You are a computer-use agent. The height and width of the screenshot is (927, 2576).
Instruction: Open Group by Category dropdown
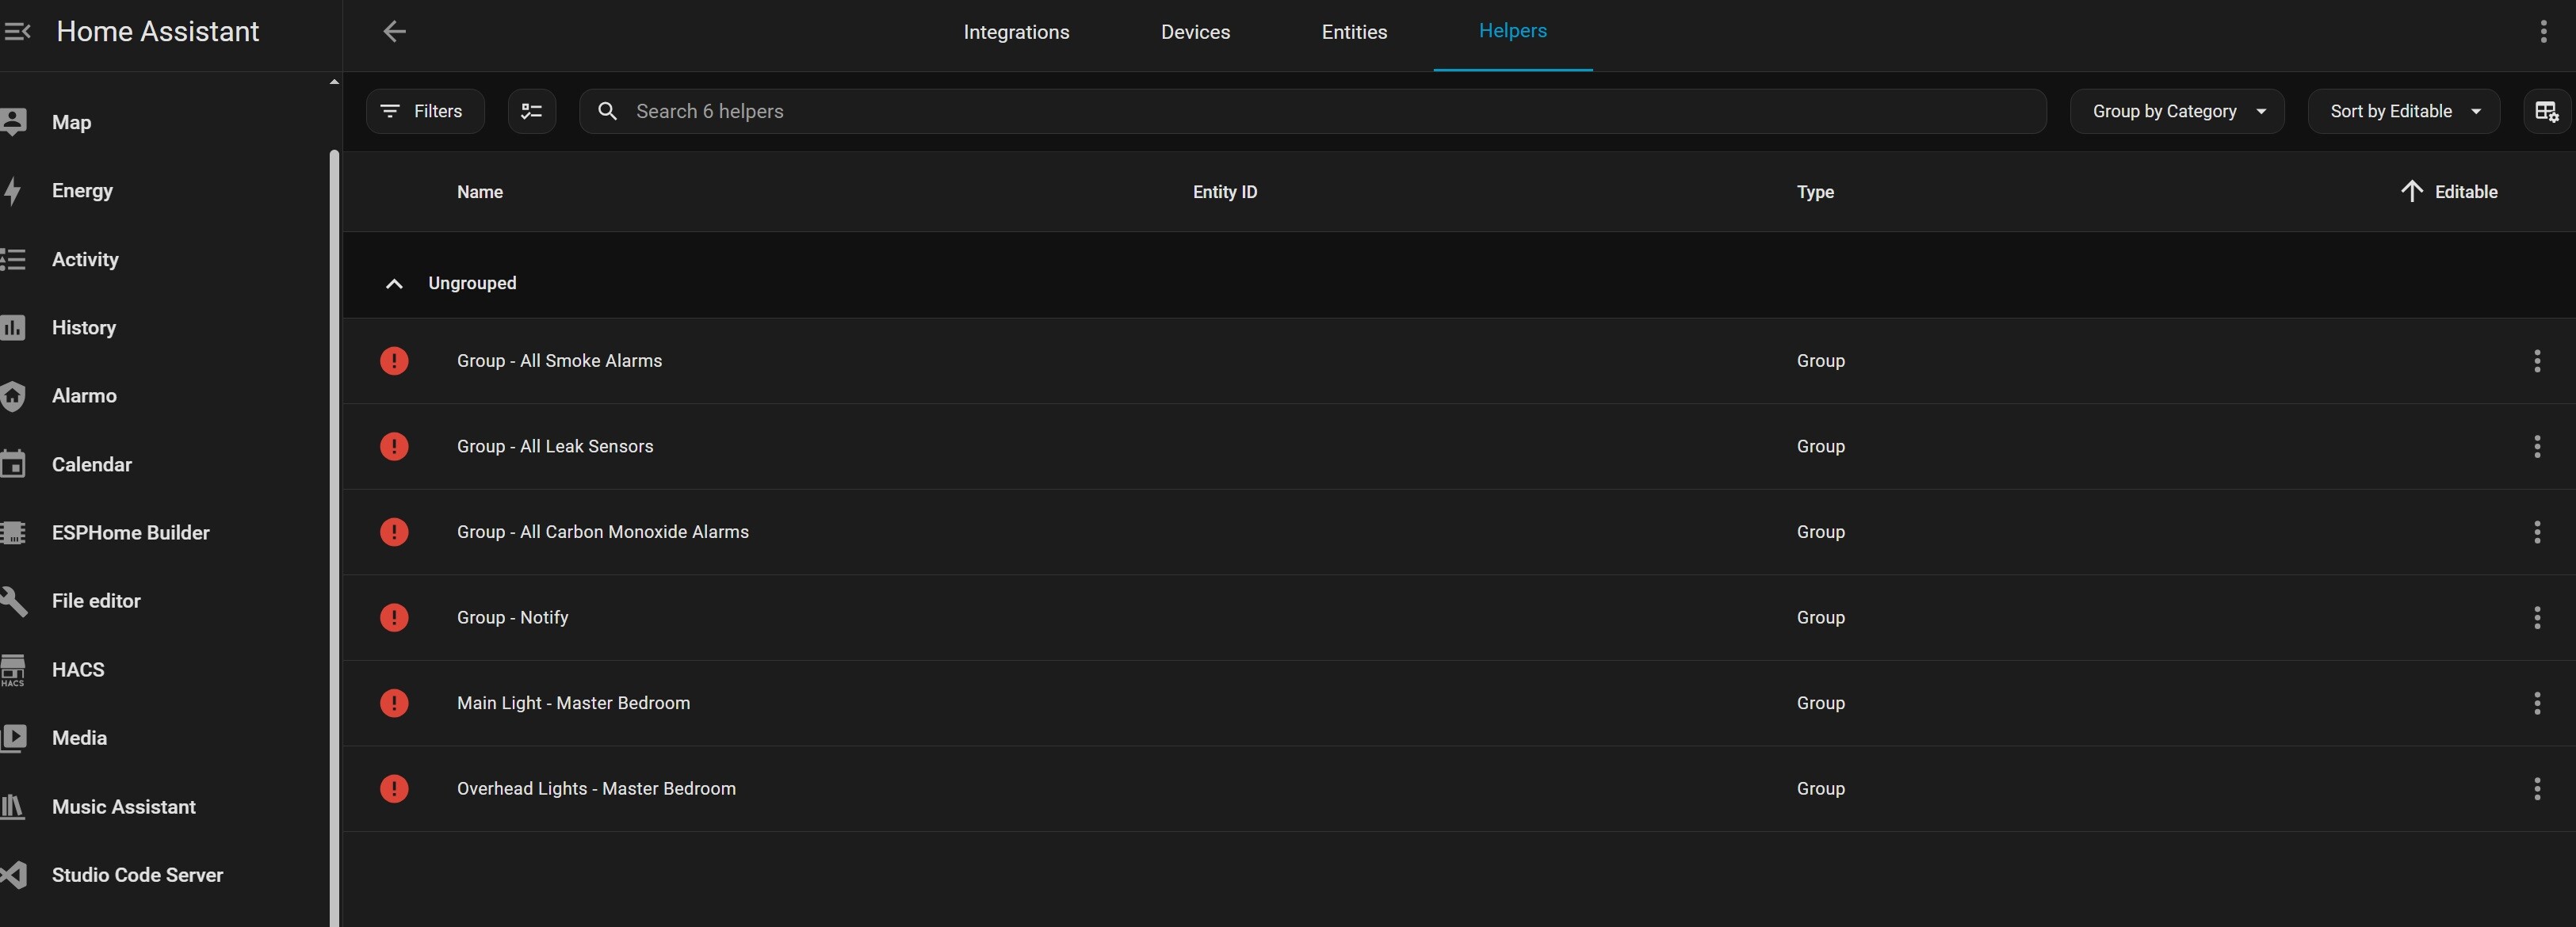(2177, 111)
